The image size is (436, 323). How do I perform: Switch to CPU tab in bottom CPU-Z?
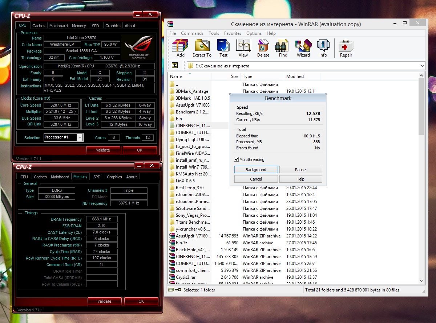tap(24, 177)
